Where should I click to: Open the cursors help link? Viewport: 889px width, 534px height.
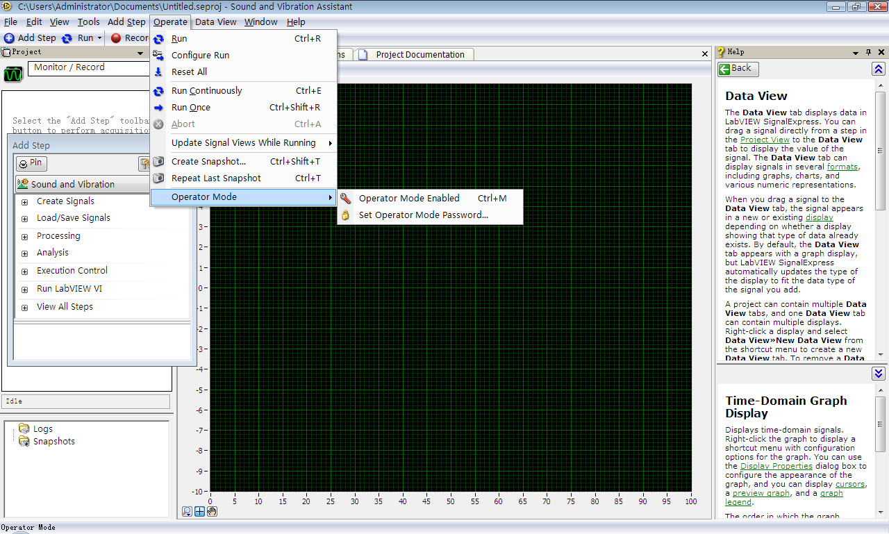pyautogui.click(x=850, y=484)
